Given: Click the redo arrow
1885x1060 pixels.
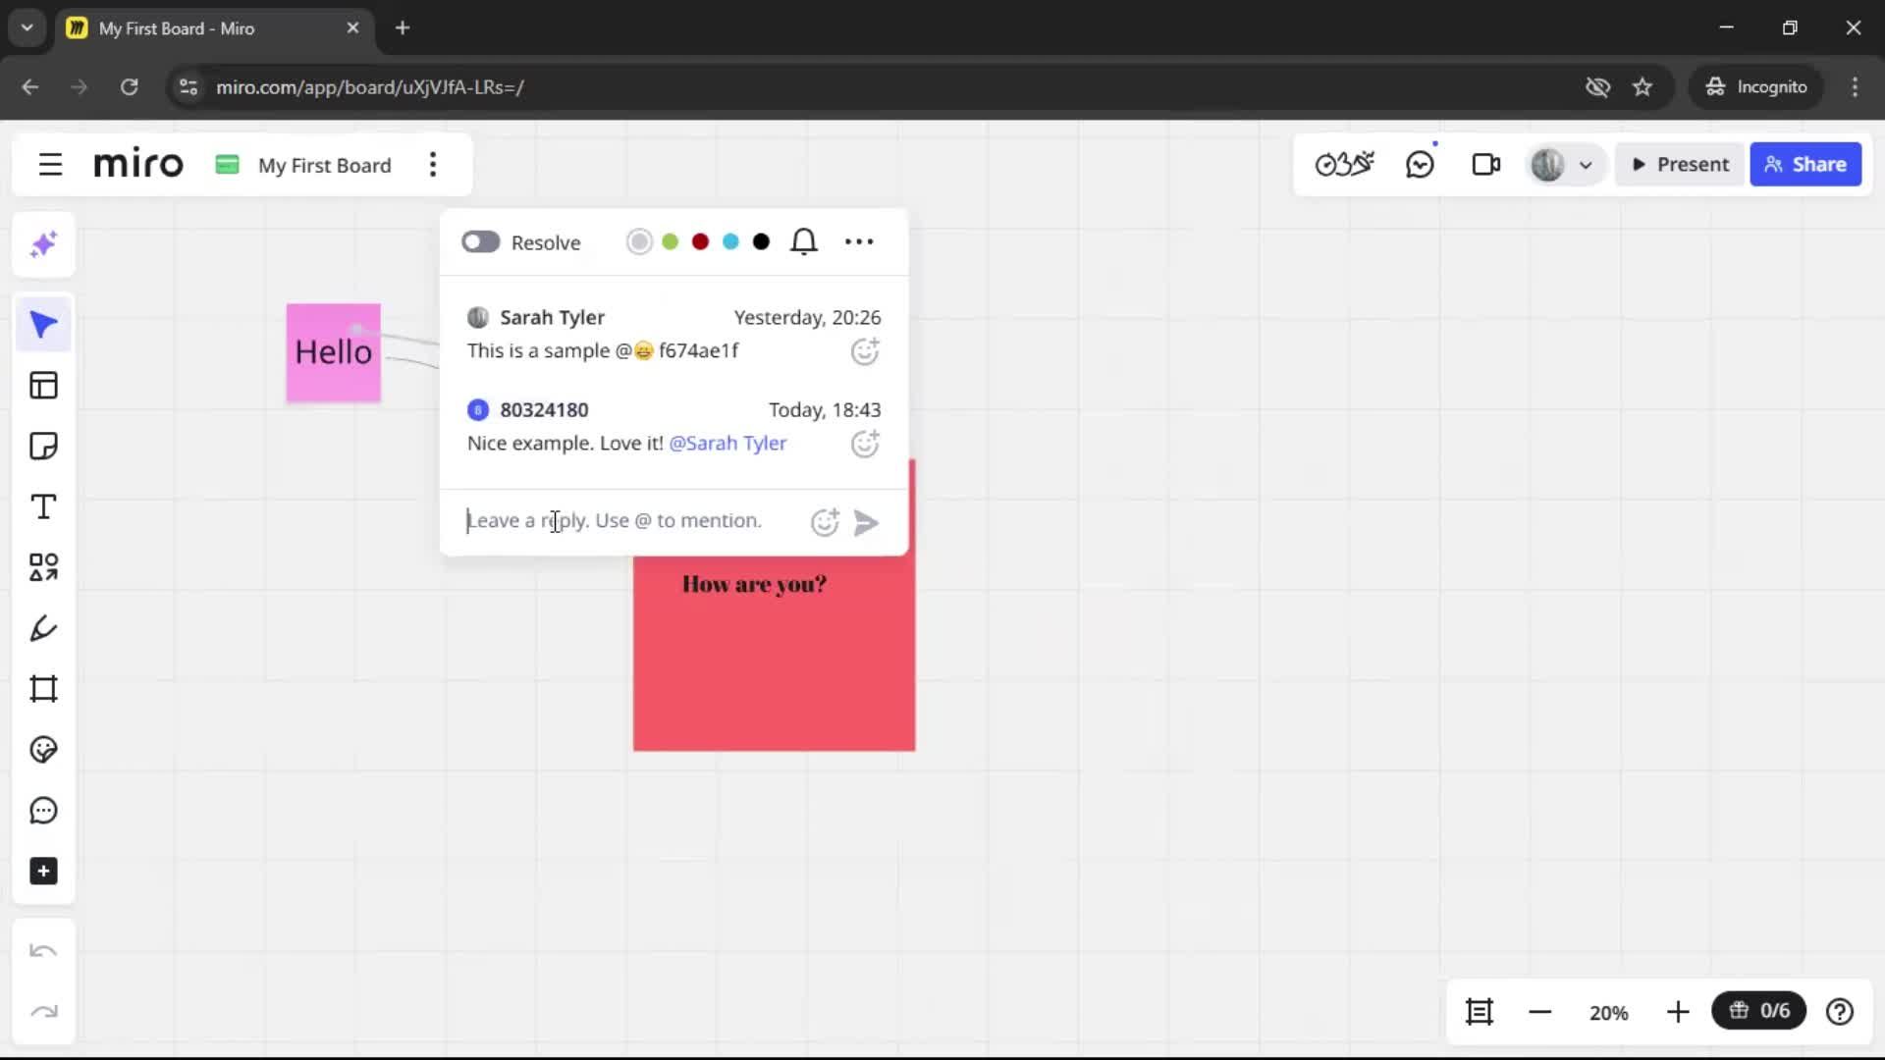Looking at the screenshot, I should 43,1012.
